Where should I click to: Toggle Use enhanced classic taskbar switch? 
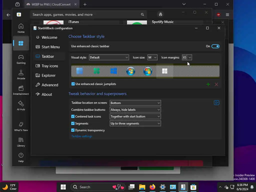pyautogui.click(x=215, y=46)
